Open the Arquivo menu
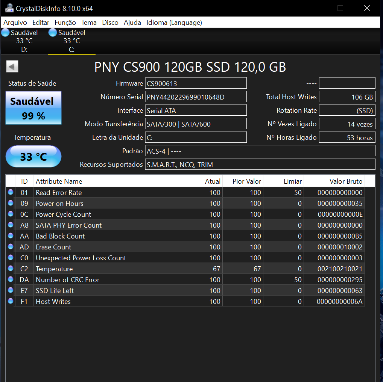 click(x=15, y=23)
